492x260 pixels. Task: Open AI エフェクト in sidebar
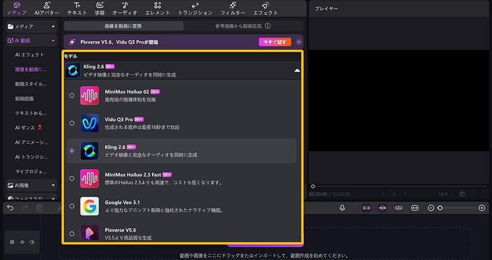tap(30, 55)
